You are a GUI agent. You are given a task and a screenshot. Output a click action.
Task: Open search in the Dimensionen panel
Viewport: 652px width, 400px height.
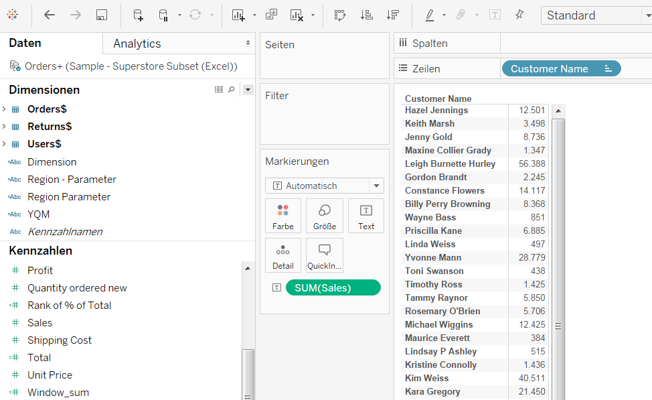tap(231, 89)
